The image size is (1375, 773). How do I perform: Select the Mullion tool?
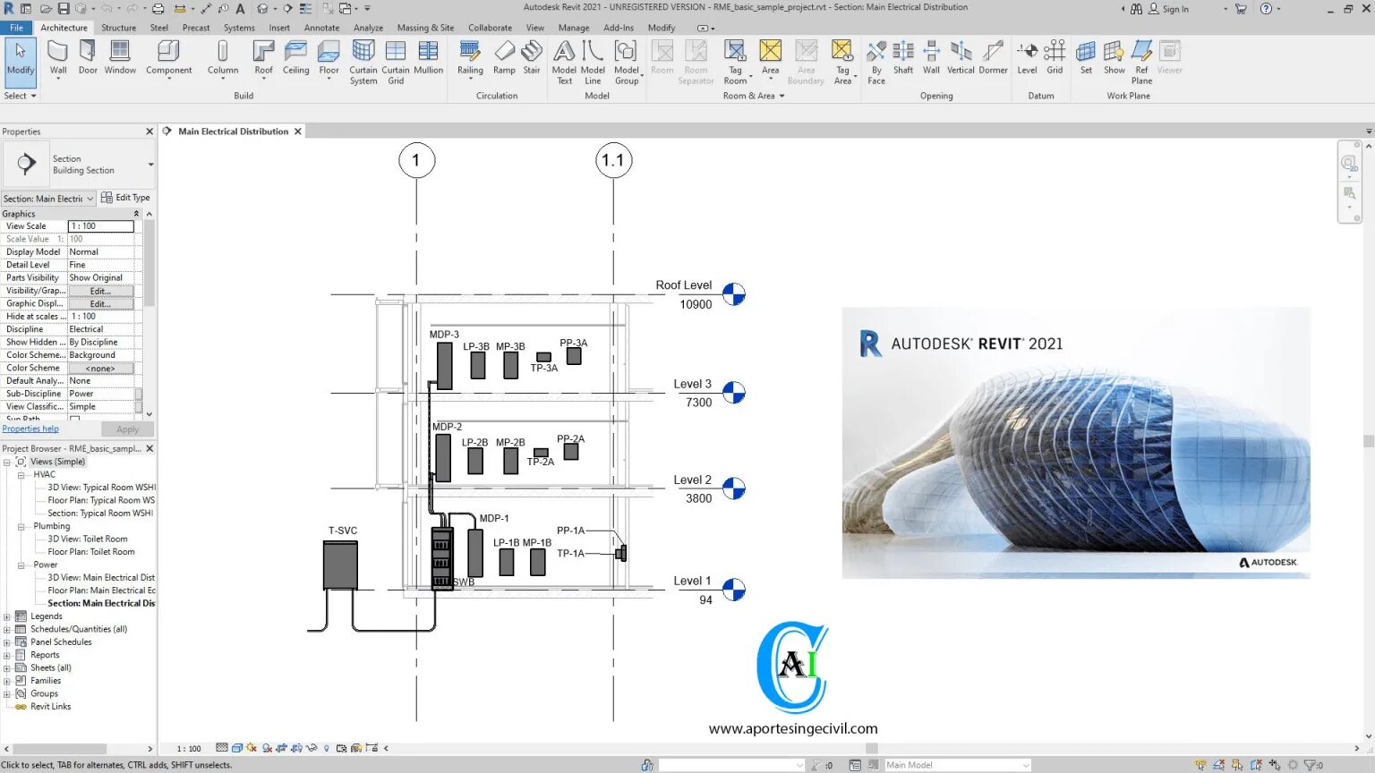(429, 58)
